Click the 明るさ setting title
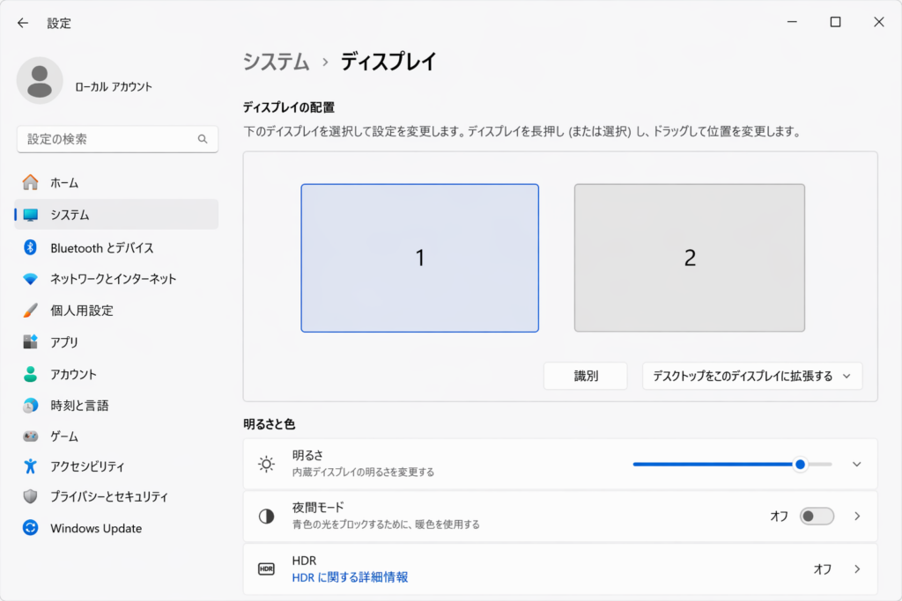The height and width of the screenshot is (601, 902). pyautogui.click(x=307, y=455)
